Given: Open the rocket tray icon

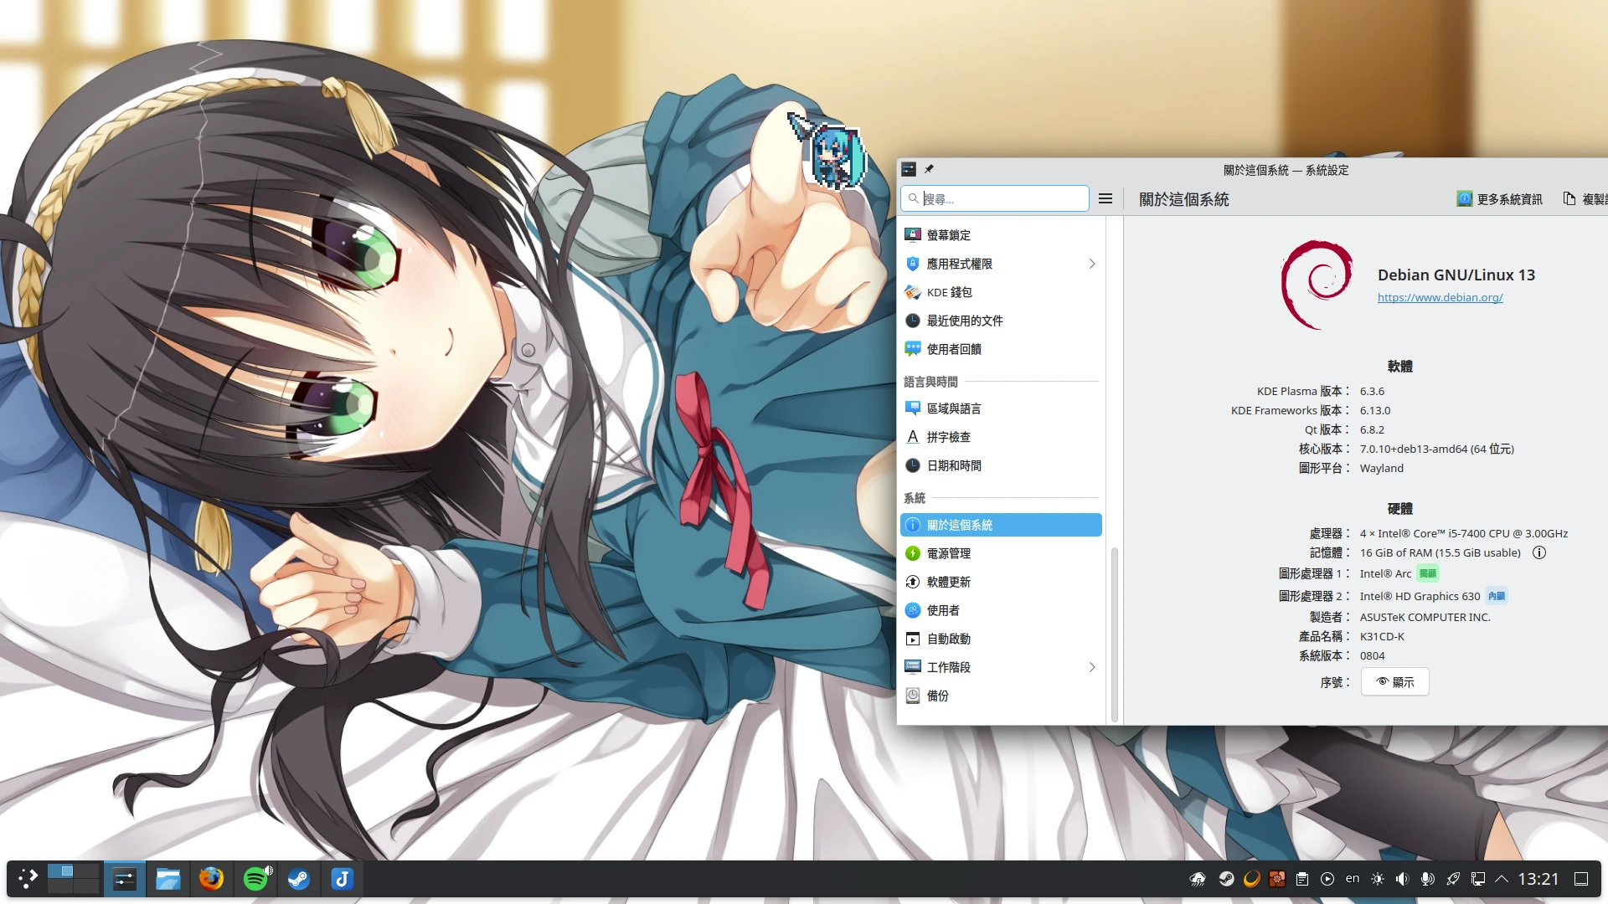Looking at the screenshot, I should coord(1453,879).
